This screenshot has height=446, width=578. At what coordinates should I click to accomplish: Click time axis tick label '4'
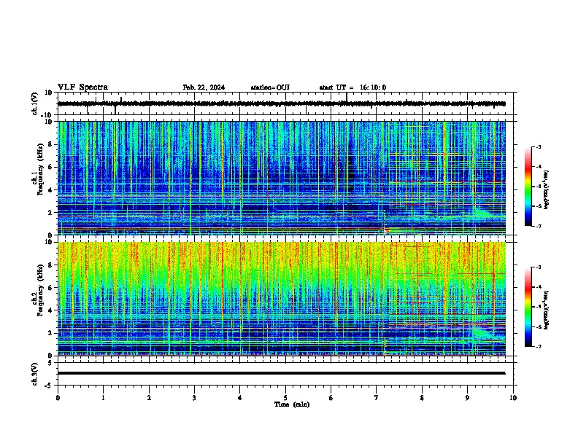pyautogui.click(x=240, y=398)
